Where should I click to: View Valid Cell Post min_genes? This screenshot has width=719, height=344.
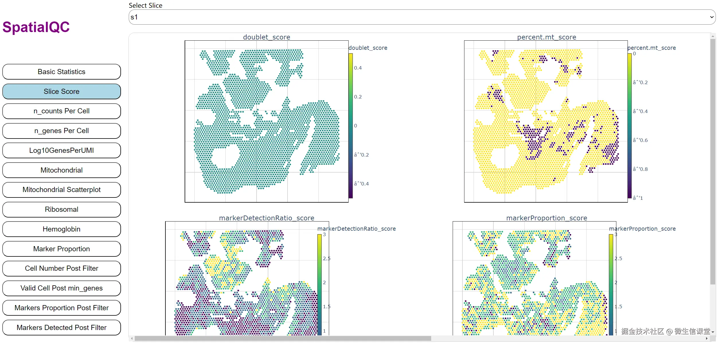click(61, 288)
